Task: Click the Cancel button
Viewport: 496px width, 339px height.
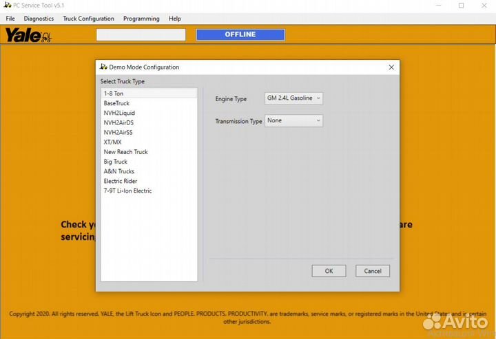Action: click(x=373, y=271)
